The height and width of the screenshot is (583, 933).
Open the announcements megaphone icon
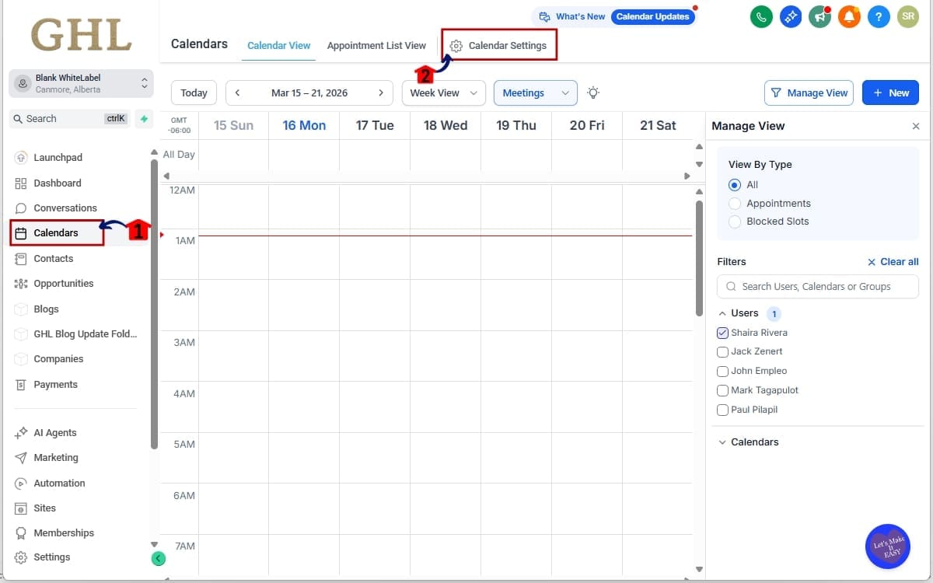[819, 16]
